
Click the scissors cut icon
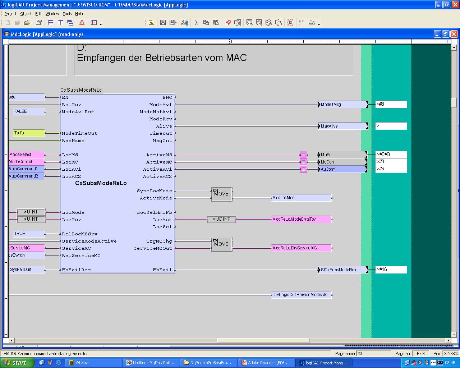point(196,23)
